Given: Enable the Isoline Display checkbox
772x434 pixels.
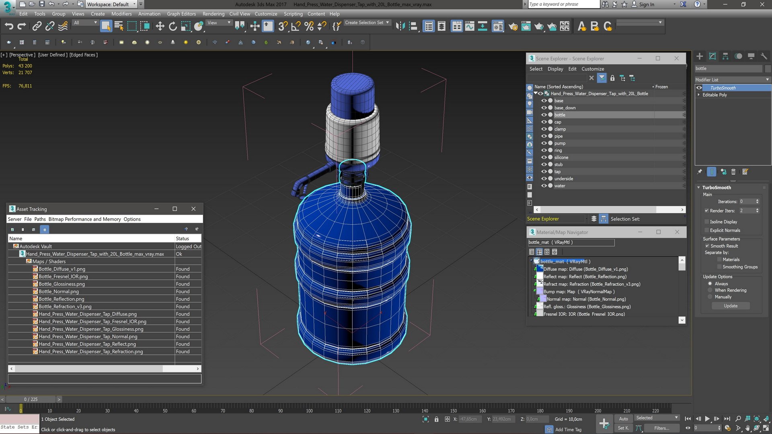Looking at the screenshot, I should (x=706, y=222).
